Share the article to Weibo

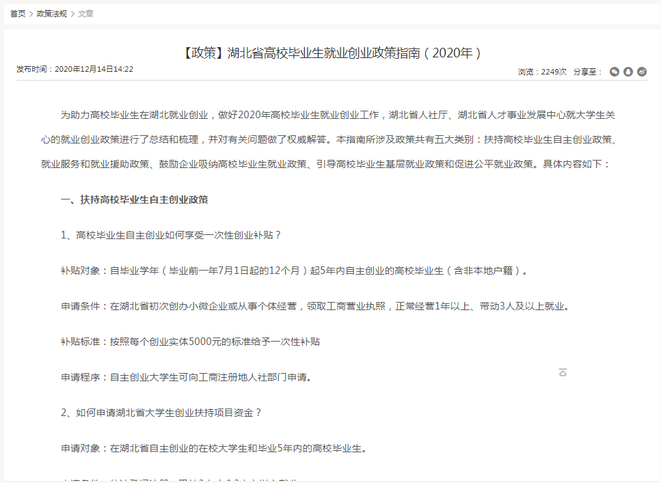tap(642, 72)
